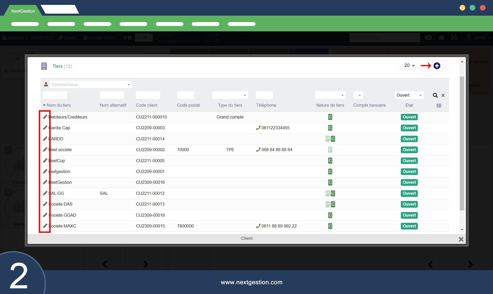The height and width of the screenshot is (294, 493).
Task: Click the pencil icon for SAL GG
Action: (x=45, y=193)
